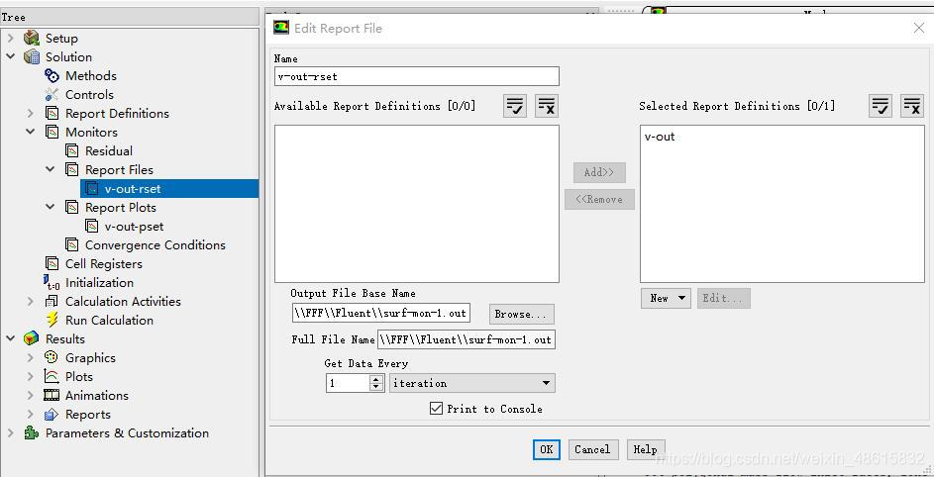
Task: Open the iteration frequency dropdown
Action: click(472, 383)
